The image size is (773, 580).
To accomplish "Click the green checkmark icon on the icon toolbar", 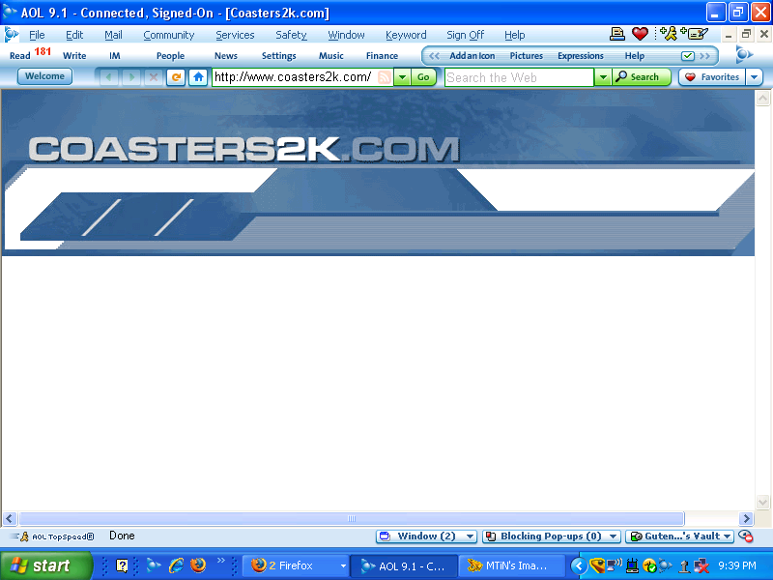I will [x=688, y=56].
